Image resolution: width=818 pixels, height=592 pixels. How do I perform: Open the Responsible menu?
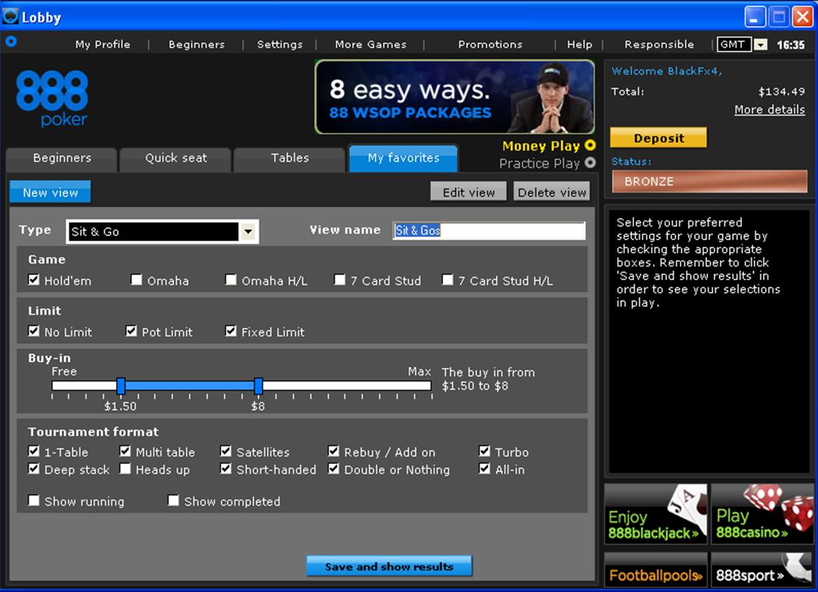point(659,44)
